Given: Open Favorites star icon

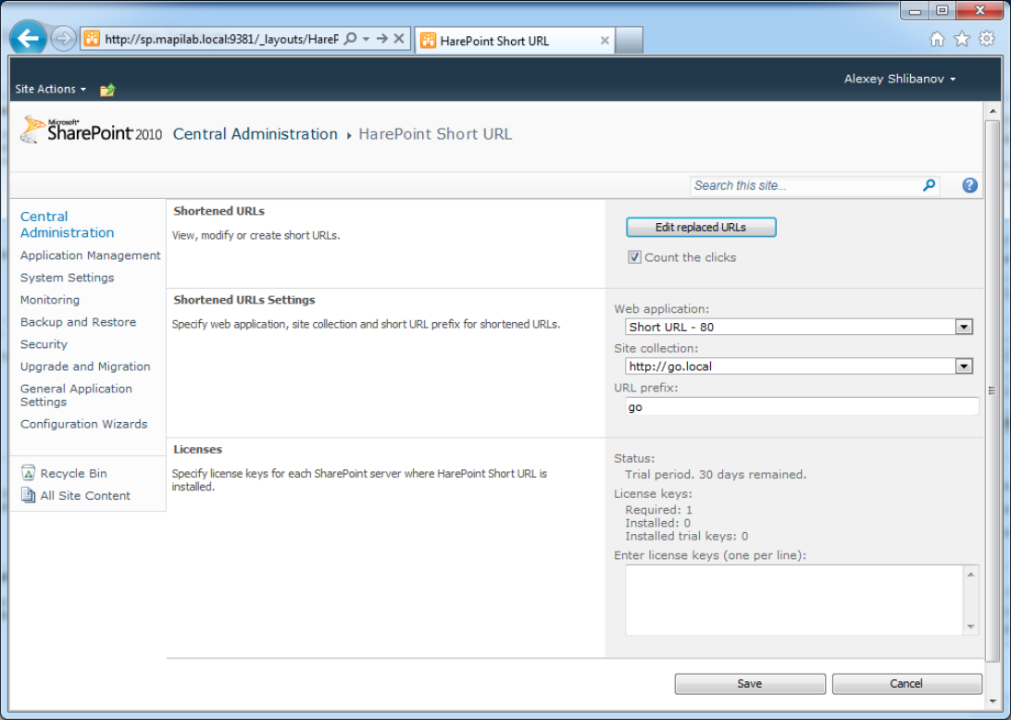Looking at the screenshot, I should click(x=961, y=39).
